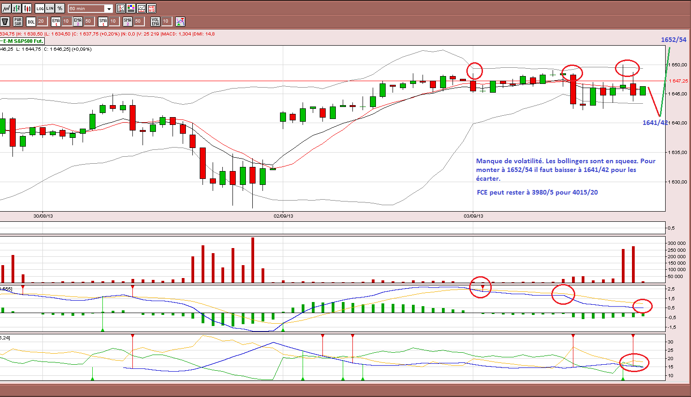Edit the EMA 2 period field

(89, 21)
